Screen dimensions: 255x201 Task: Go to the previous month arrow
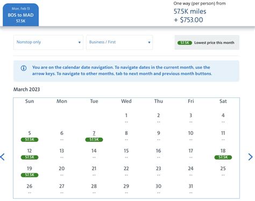coord(2,157)
